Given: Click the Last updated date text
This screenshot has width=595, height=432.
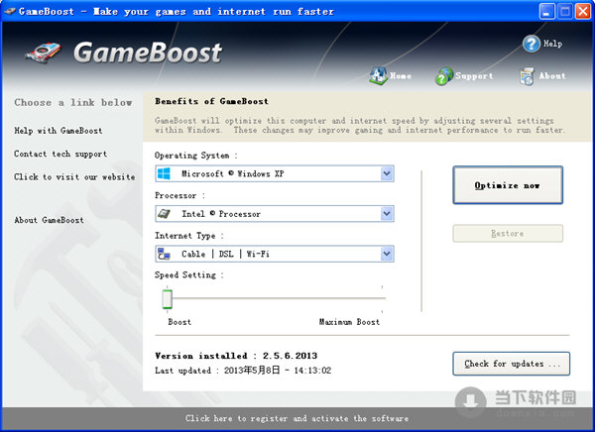Looking at the screenshot, I should [243, 371].
